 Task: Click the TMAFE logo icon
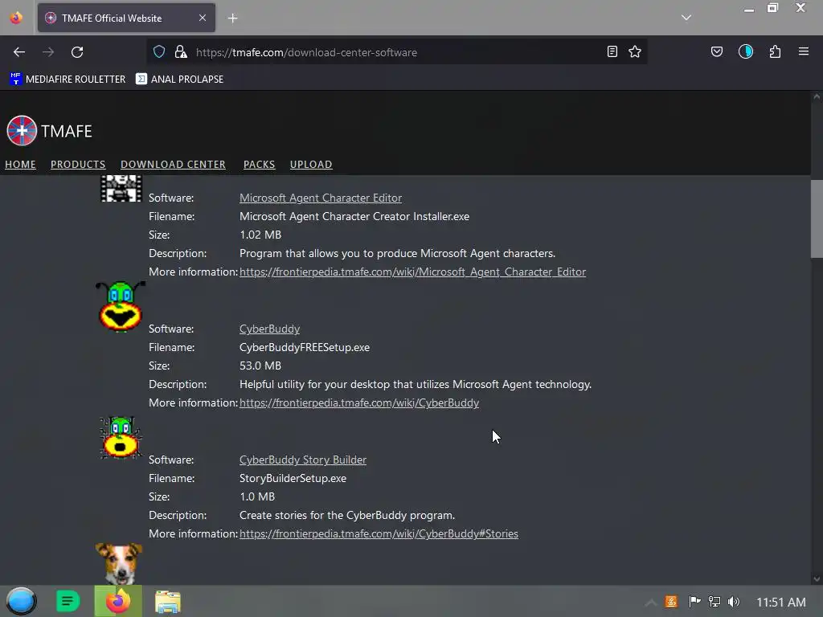click(22, 130)
